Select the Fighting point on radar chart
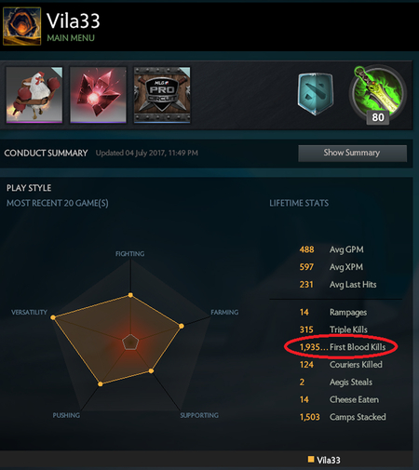 click(x=130, y=295)
